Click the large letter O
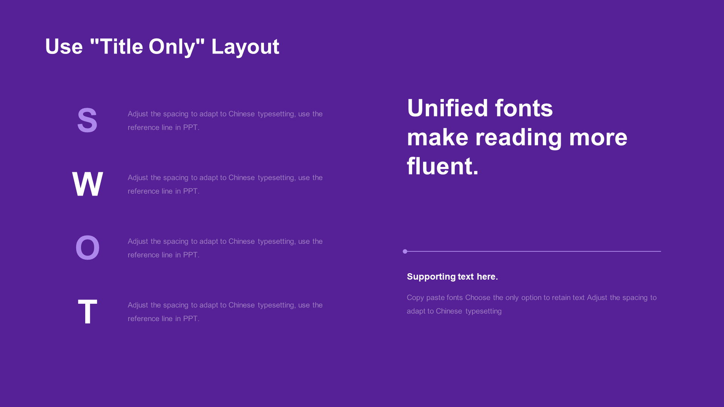 [x=87, y=248]
